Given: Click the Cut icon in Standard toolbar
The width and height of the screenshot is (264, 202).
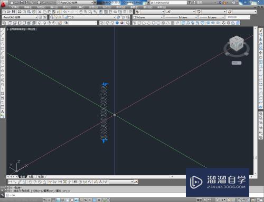Looking at the screenshot, I should tap(40, 12).
